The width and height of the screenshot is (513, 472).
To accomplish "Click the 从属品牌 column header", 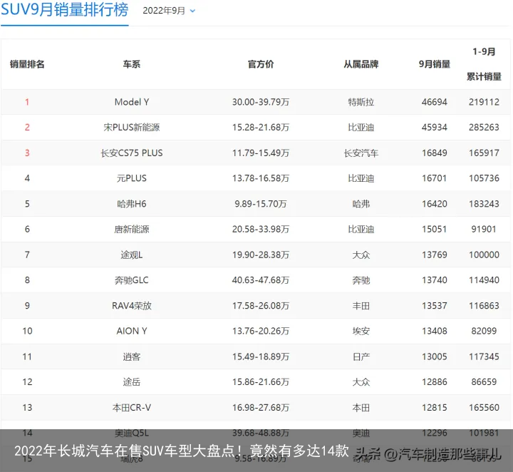I will click(x=361, y=64).
